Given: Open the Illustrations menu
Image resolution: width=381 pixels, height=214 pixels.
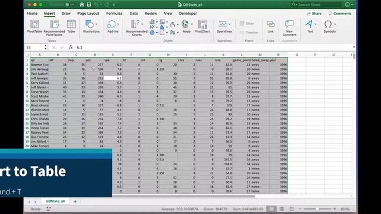Looking at the screenshot, I should click(x=91, y=26).
